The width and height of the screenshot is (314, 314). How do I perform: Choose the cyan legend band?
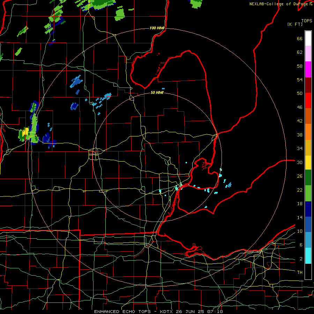coord(308,256)
